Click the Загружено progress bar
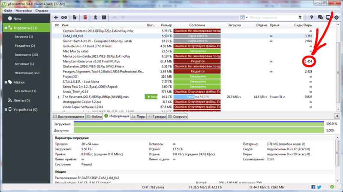Viewport: 343px width, 192px height. (199, 124)
